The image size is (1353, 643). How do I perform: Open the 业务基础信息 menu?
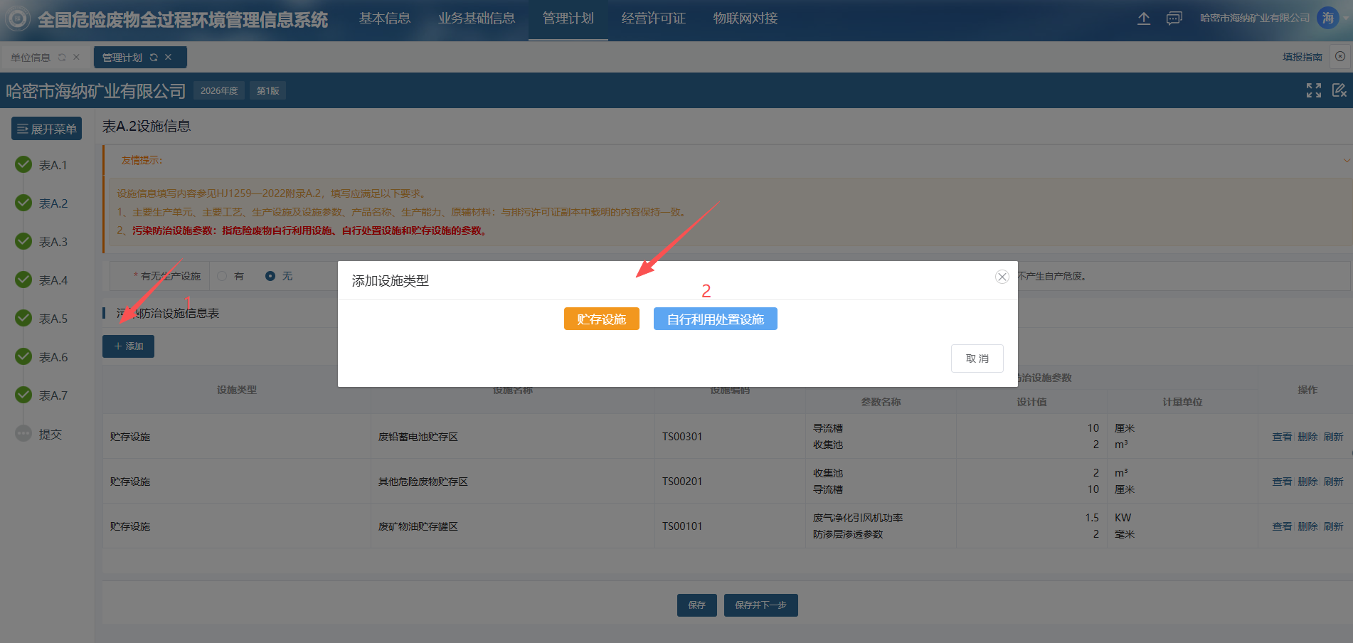click(x=476, y=18)
